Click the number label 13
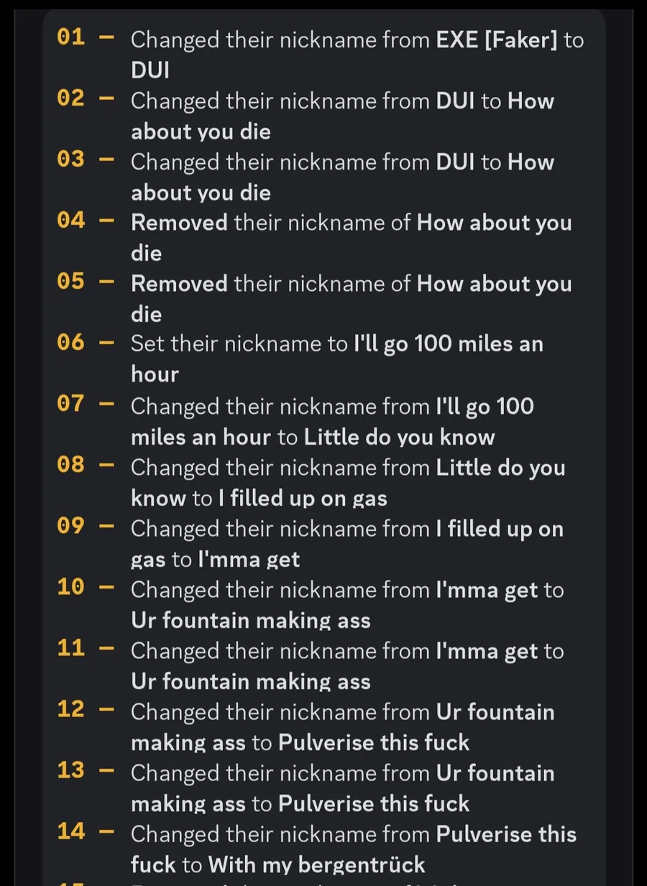 point(71,770)
